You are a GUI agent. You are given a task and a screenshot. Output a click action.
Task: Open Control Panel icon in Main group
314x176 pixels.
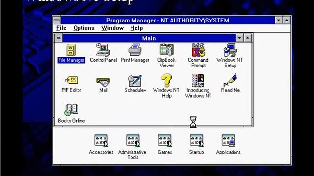click(103, 50)
